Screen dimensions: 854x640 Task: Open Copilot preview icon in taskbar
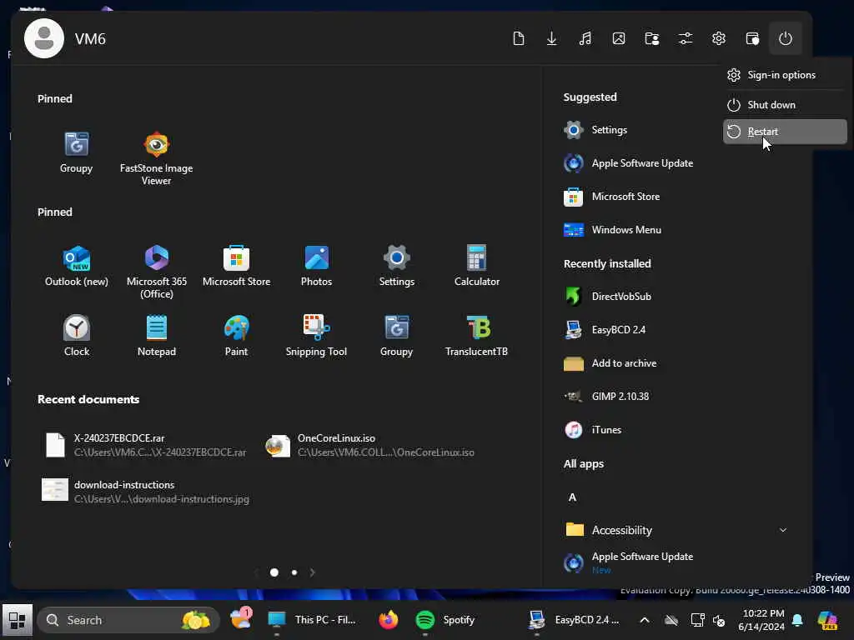tap(827, 620)
